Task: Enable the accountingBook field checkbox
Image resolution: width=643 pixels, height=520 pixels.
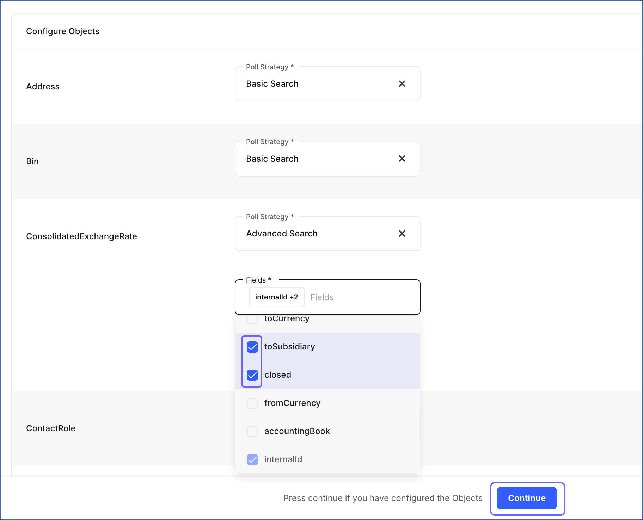Action: (x=252, y=432)
